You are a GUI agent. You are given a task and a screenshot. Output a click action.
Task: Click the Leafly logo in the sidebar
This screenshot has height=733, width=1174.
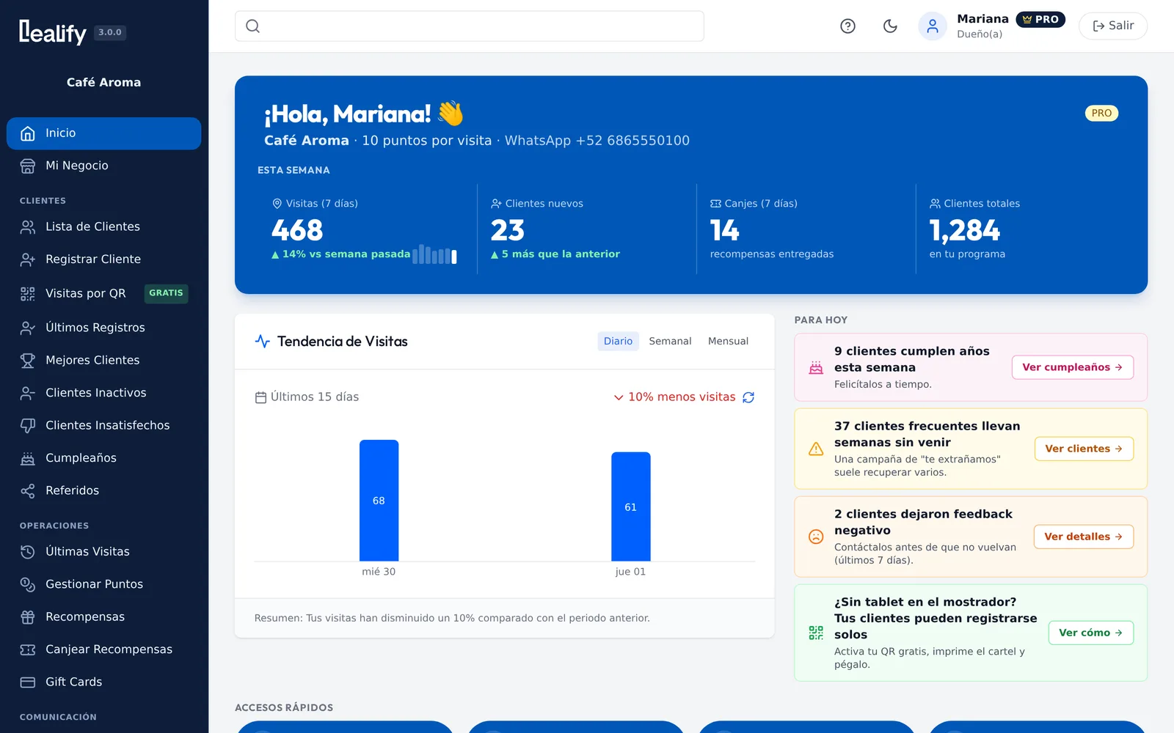(53, 32)
